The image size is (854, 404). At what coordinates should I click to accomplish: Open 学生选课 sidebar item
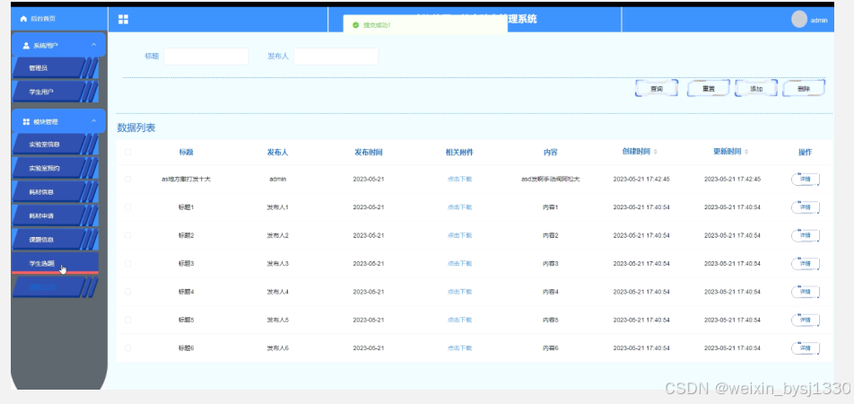[55, 263]
